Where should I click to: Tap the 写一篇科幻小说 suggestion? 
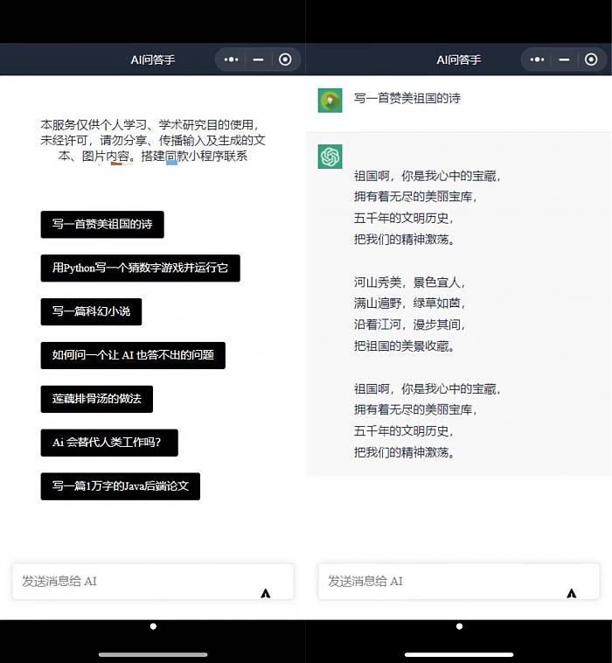(x=91, y=311)
